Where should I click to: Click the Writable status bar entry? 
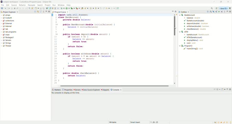(113, 122)
